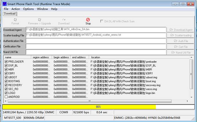Click the location column header
Image resolution: width=197 pixels, height=122 pixels.
click(139, 57)
